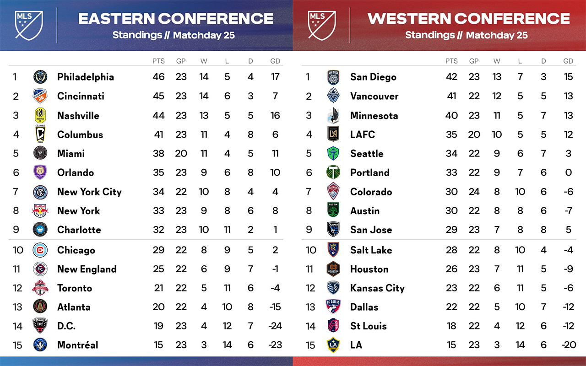Click the LA Galaxy team crest

[x=333, y=345]
